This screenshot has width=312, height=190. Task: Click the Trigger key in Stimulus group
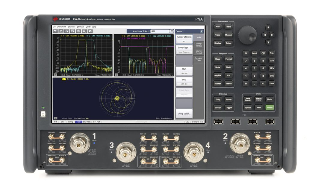tap(228, 108)
